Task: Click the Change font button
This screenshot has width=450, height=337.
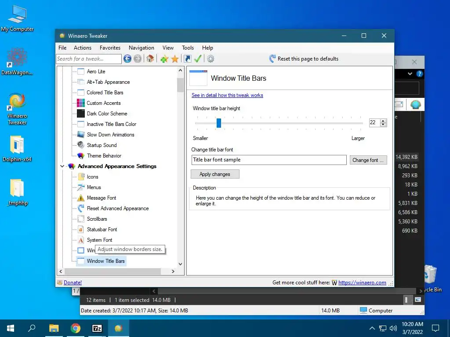Action: tap(368, 160)
